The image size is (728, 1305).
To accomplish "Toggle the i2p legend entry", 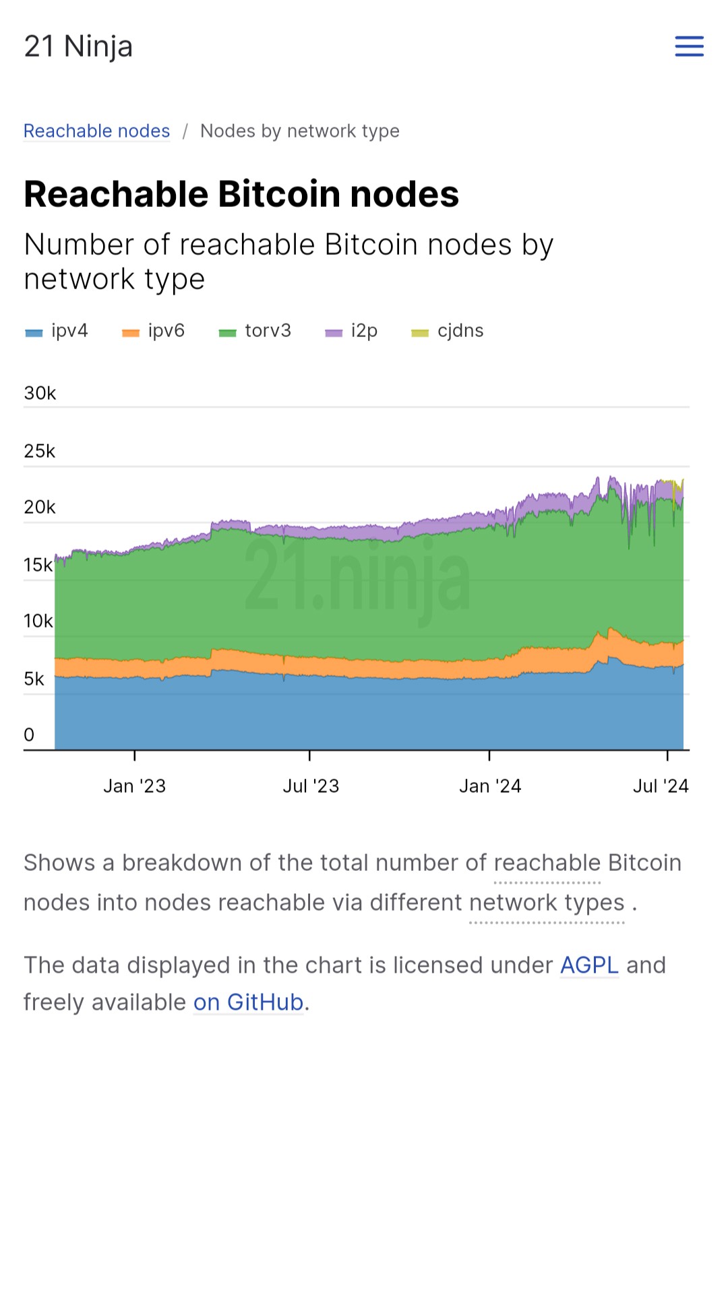I will click(364, 331).
